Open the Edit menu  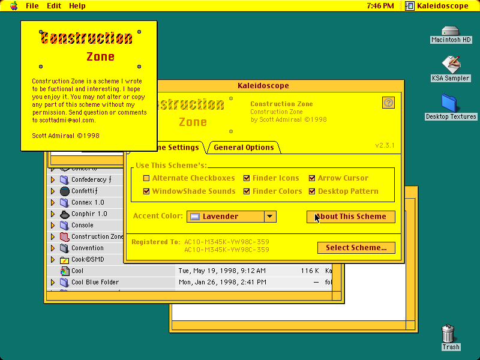54,6
